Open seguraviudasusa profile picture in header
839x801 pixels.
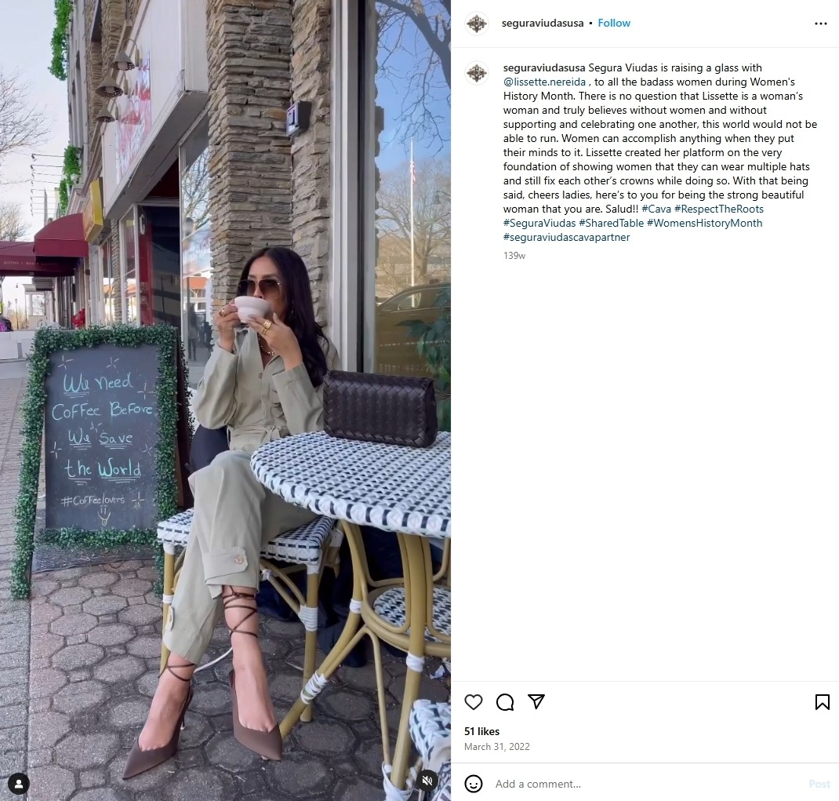pos(476,24)
